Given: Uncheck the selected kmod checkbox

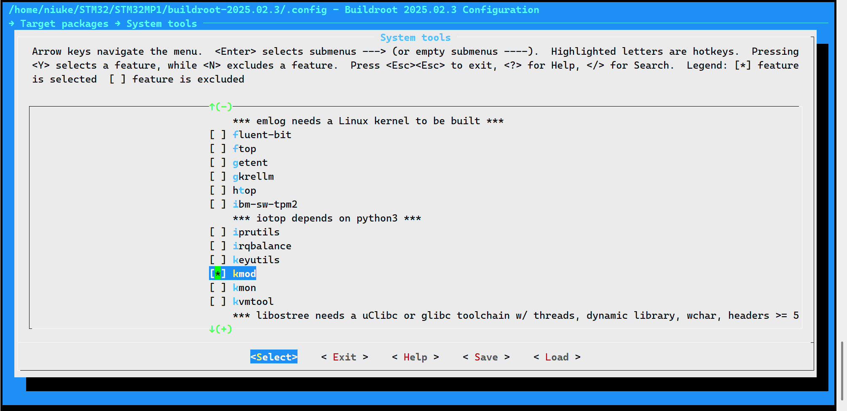Looking at the screenshot, I should (218, 274).
